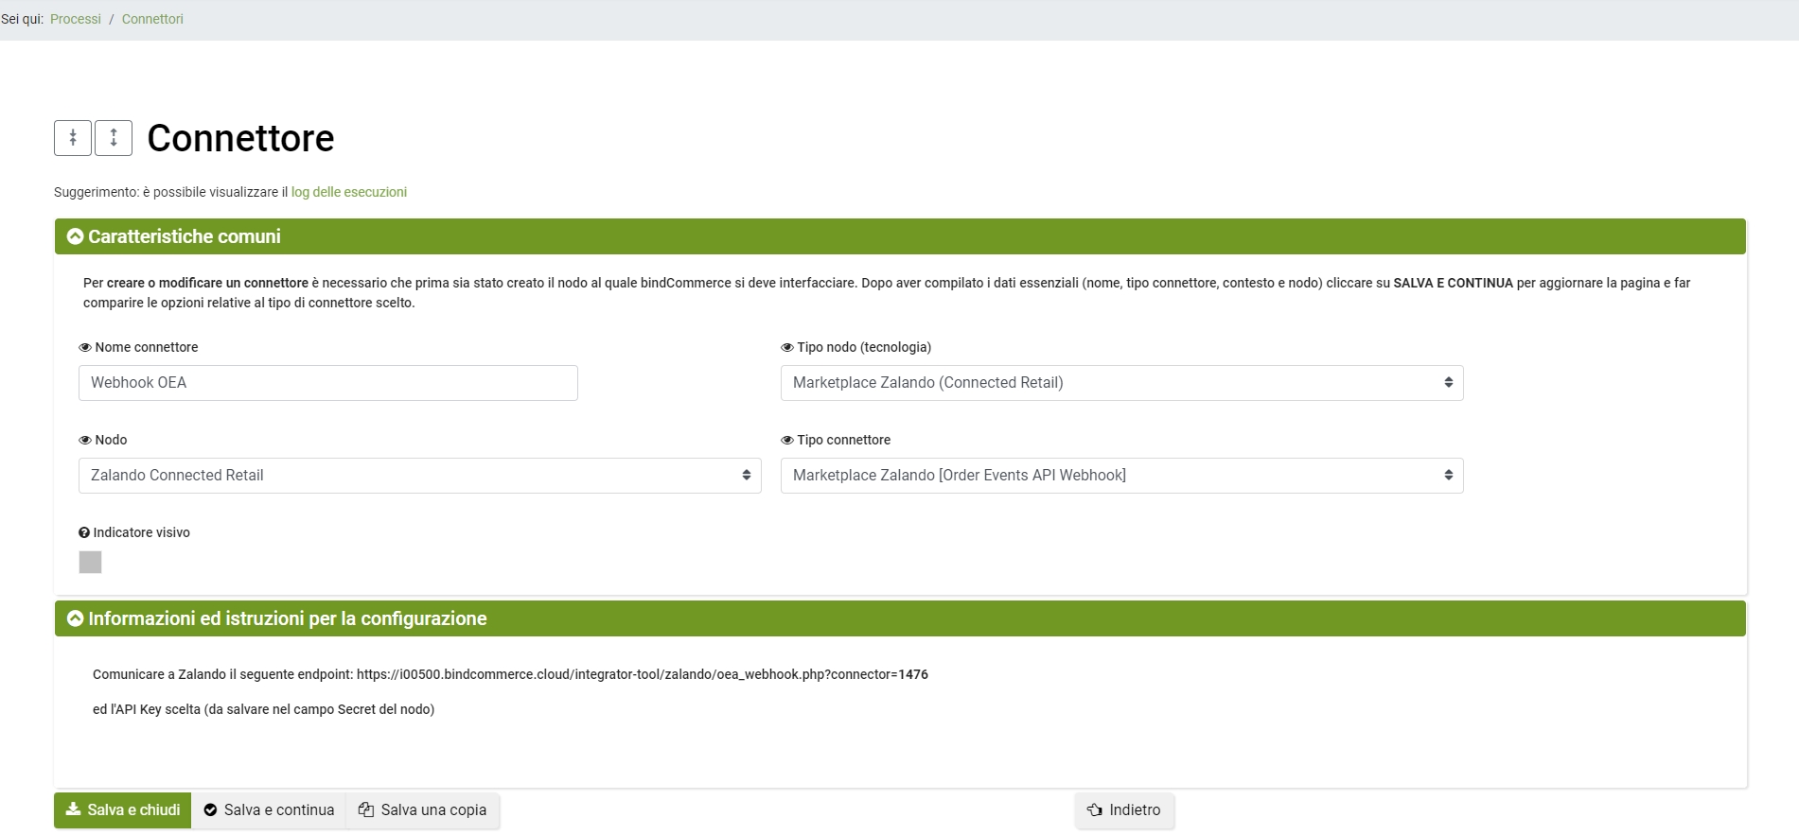Click the eye icon beside Tipo connettore

click(x=786, y=441)
